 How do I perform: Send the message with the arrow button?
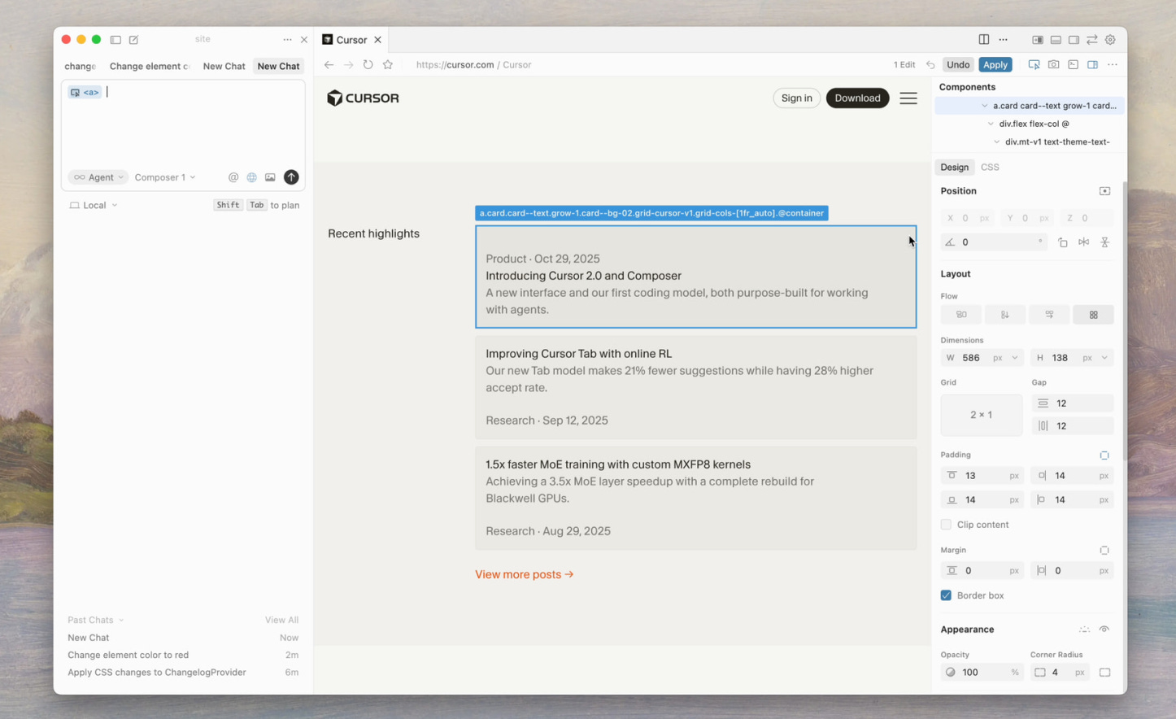point(291,177)
